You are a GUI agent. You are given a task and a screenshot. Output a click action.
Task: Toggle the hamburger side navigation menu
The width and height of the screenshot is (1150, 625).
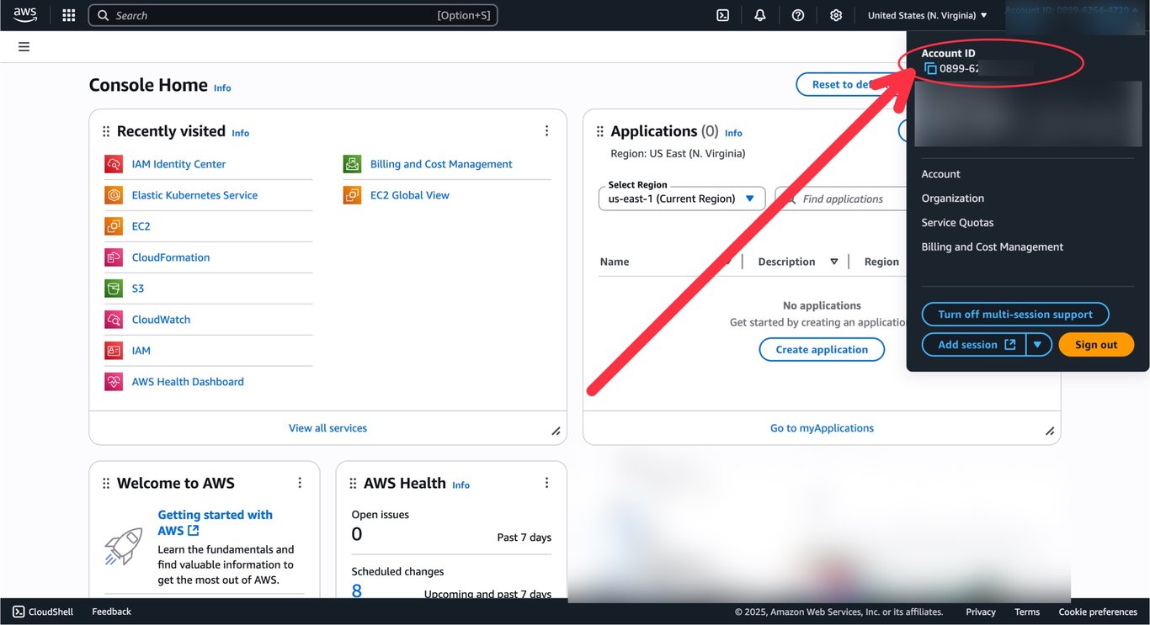(24, 47)
